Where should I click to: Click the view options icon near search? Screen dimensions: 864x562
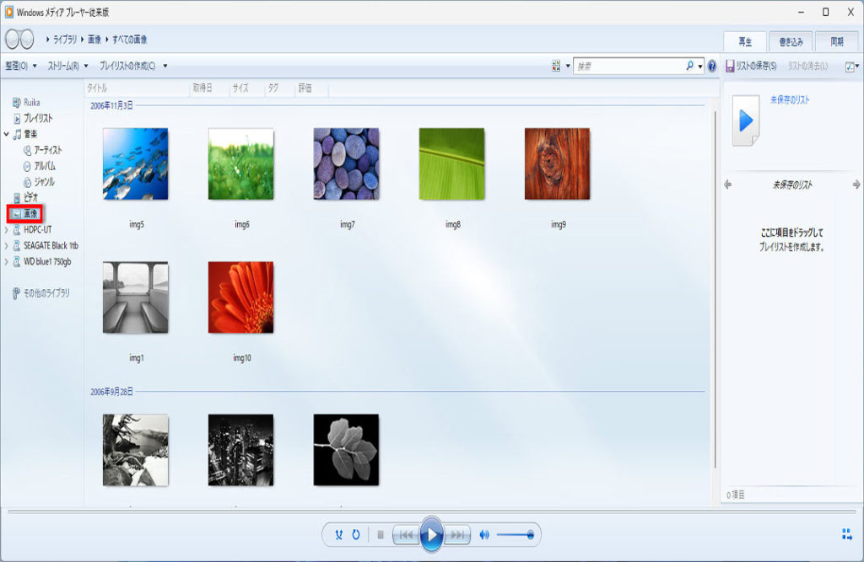pyautogui.click(x=556, y=66)
